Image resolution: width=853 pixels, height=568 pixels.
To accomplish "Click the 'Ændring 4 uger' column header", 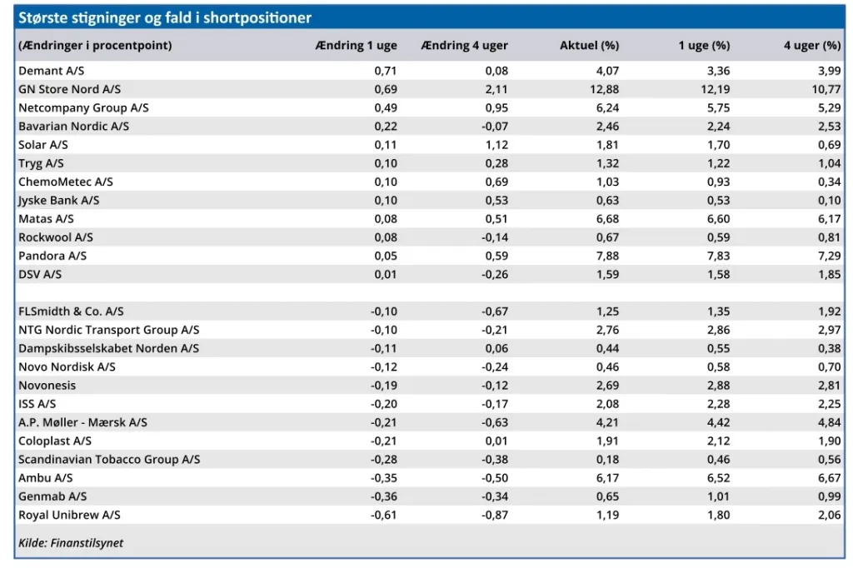I will pos(464,46).
